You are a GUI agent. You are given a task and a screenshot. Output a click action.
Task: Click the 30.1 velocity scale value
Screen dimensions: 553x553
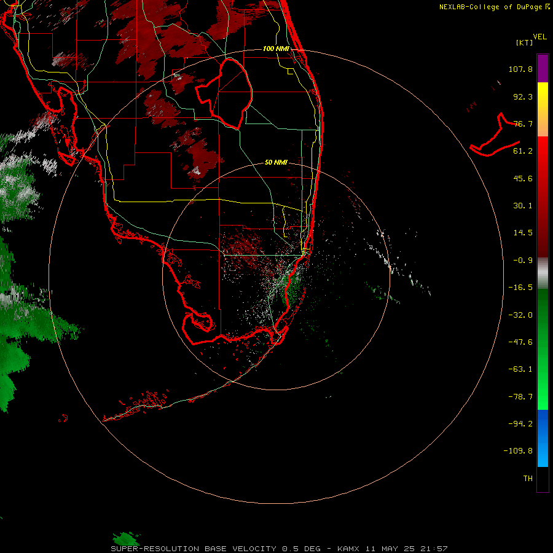(x=523, y=206)
